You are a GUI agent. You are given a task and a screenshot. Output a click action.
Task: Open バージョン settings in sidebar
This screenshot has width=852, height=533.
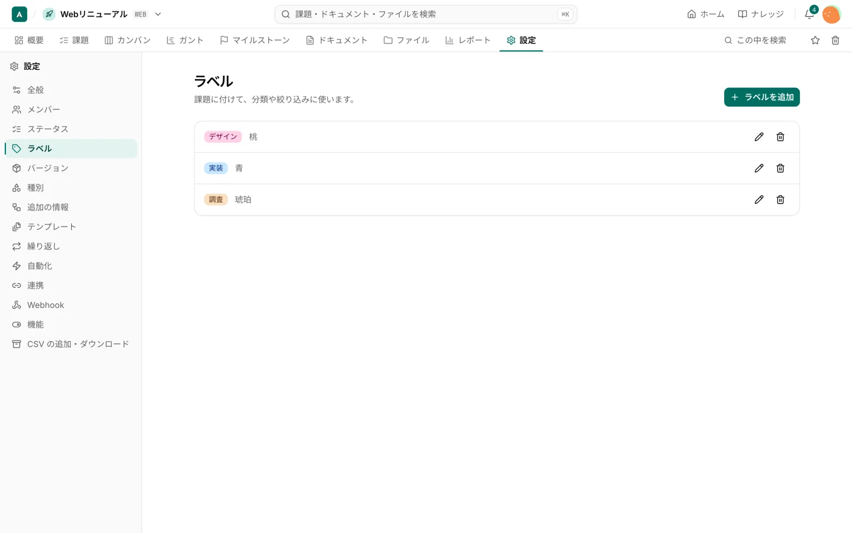click(71, 168)
